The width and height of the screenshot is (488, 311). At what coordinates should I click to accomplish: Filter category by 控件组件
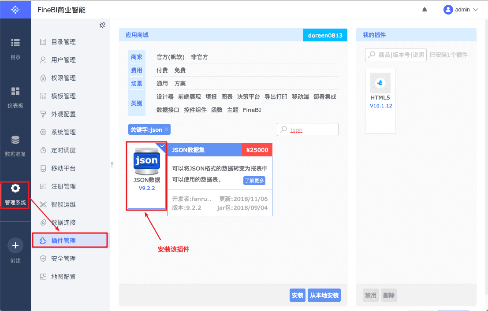pos(195,110)
